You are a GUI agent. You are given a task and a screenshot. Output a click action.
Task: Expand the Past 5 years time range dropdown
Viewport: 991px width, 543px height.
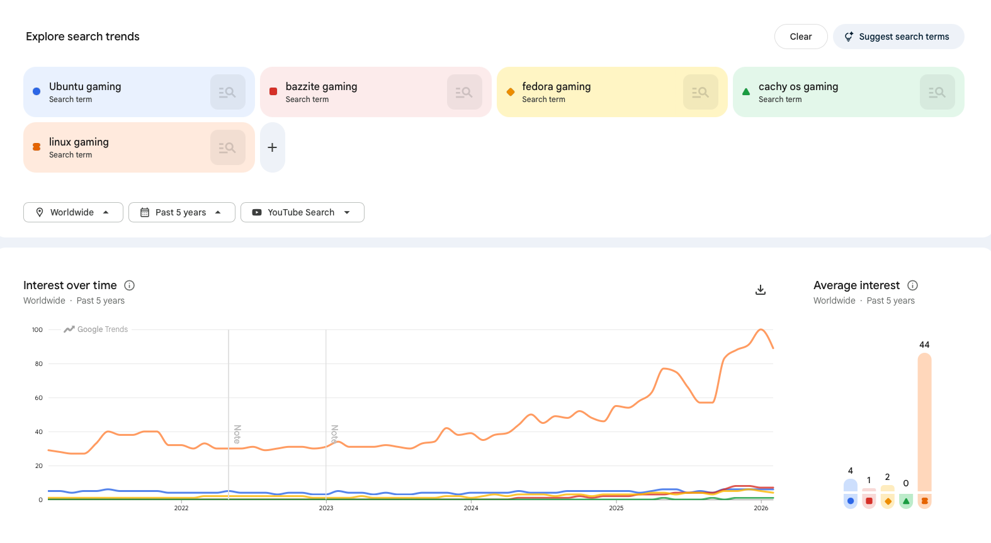click(x=181, y=212)
